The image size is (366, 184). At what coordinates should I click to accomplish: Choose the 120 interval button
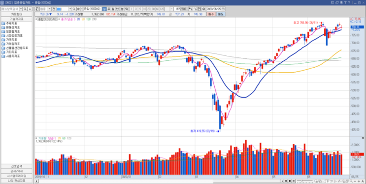click(162, 9)
